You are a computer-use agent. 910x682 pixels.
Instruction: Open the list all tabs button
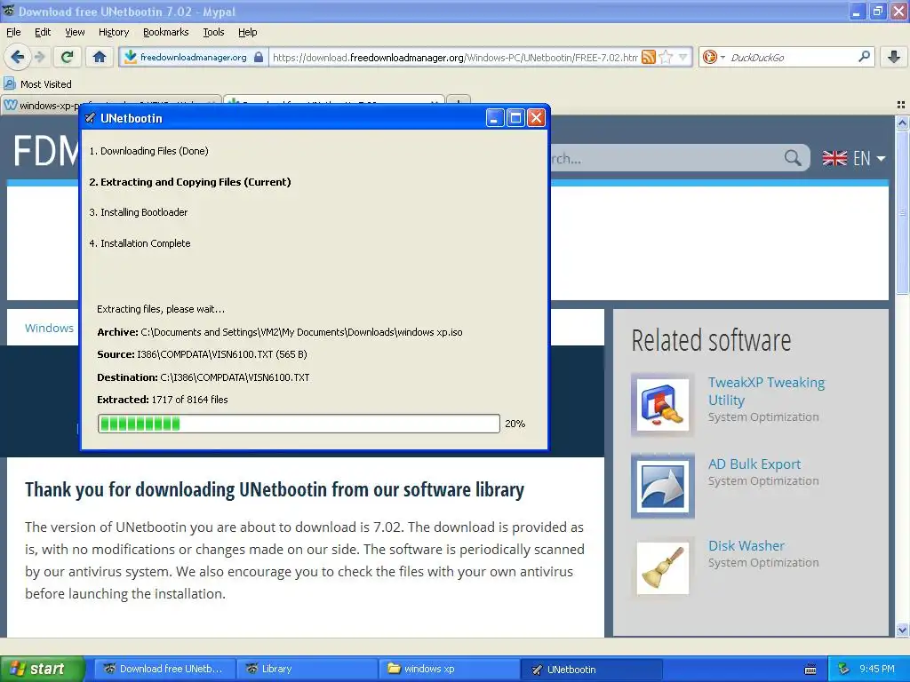pos(901,105)
